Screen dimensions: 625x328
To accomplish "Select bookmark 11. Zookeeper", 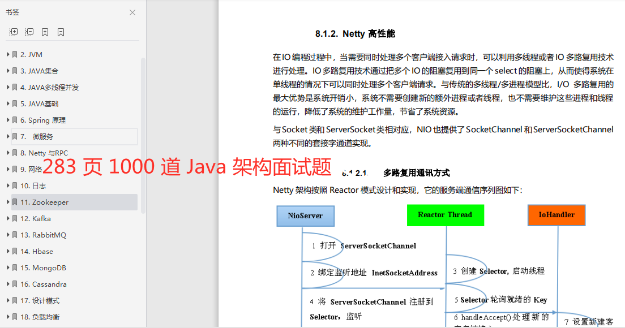I will (x=74, y=202).
